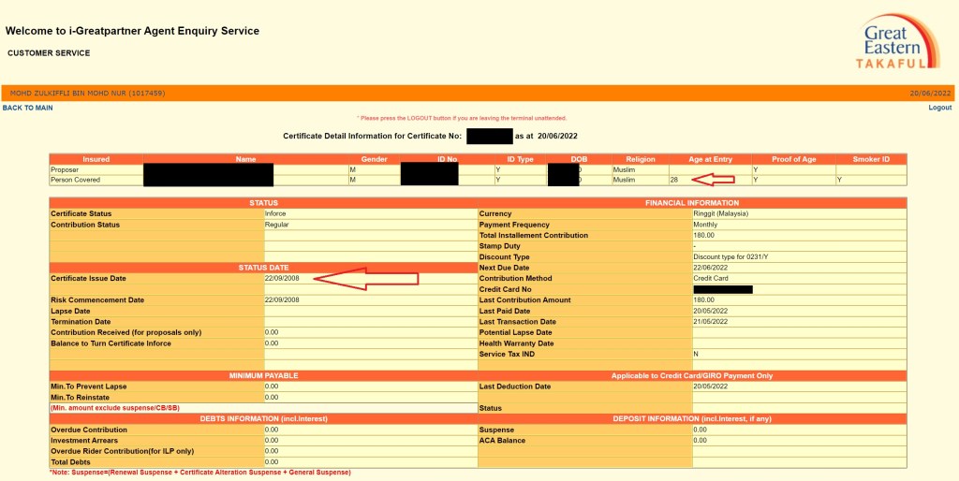Click the Insured column header
Screen dimensions: 959x481
point(96,160)
